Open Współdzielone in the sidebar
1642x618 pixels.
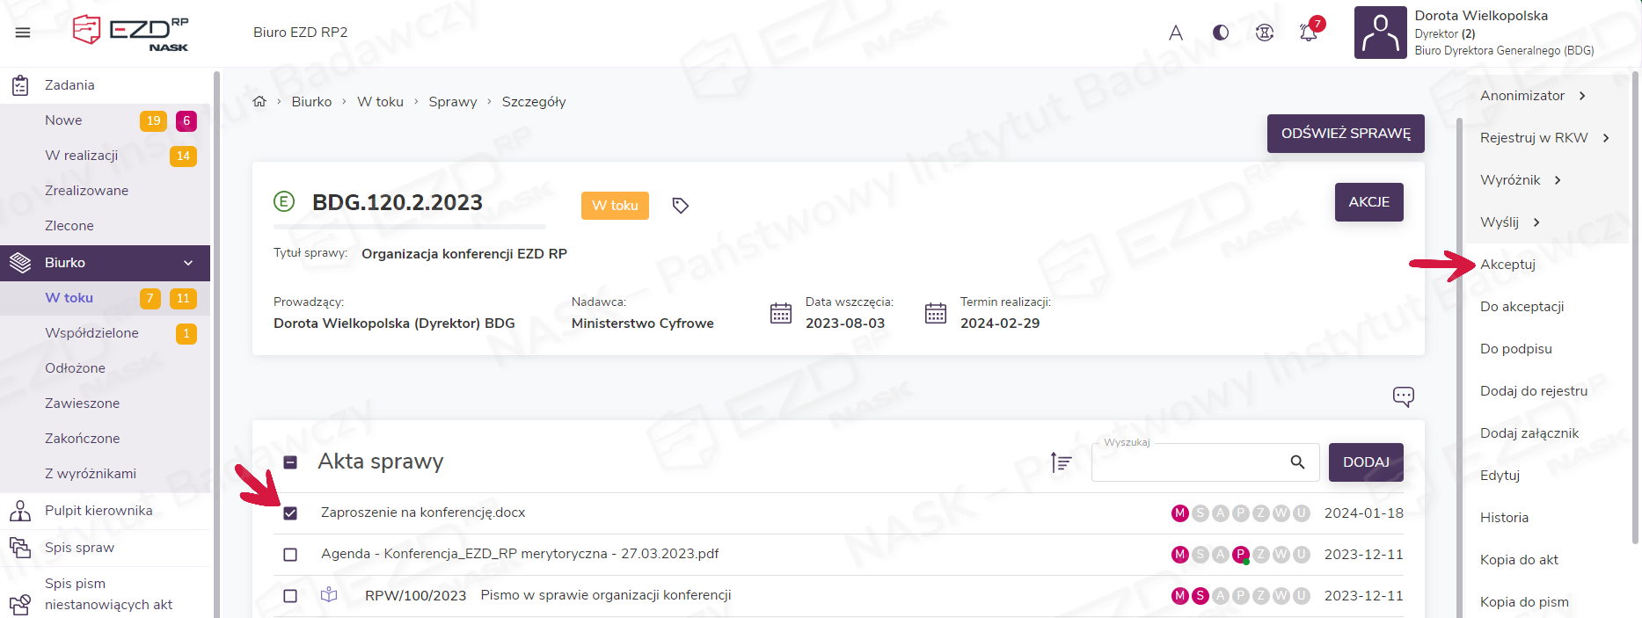pos(91,333)
